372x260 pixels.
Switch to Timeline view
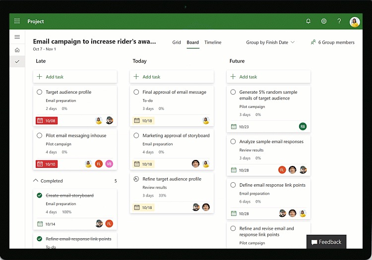pos(213,43)
